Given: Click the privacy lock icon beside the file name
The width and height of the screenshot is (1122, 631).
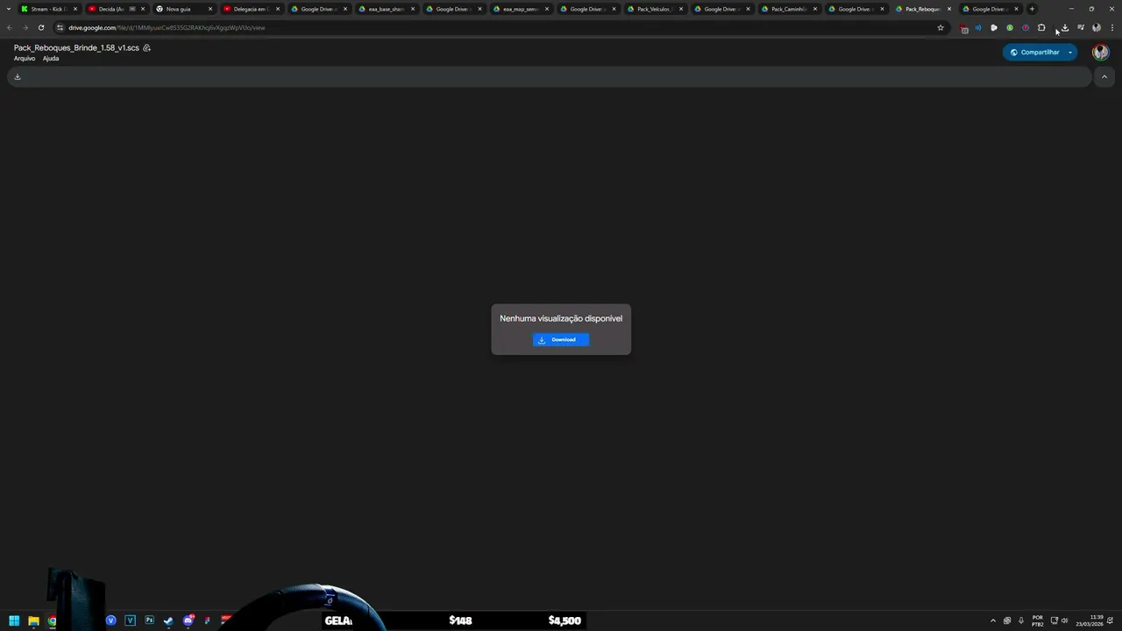Looking at the screenshot, I should coord(146,48).
